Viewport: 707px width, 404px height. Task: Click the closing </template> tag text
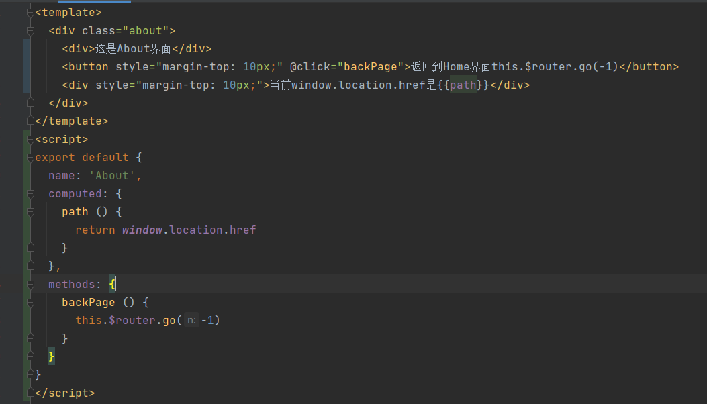click(72, 121)
